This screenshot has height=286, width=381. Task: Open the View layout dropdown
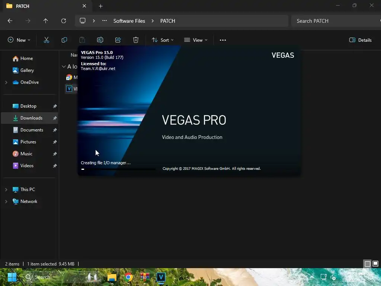tap(196, 40)
